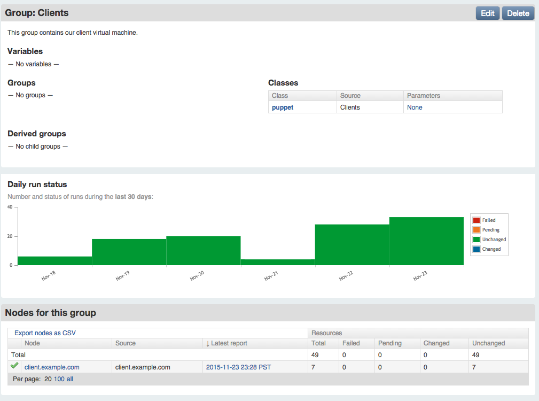Screen dimensions: 539x401
Task: Click the blue Changed legend swatch
Action: [476, 249]
